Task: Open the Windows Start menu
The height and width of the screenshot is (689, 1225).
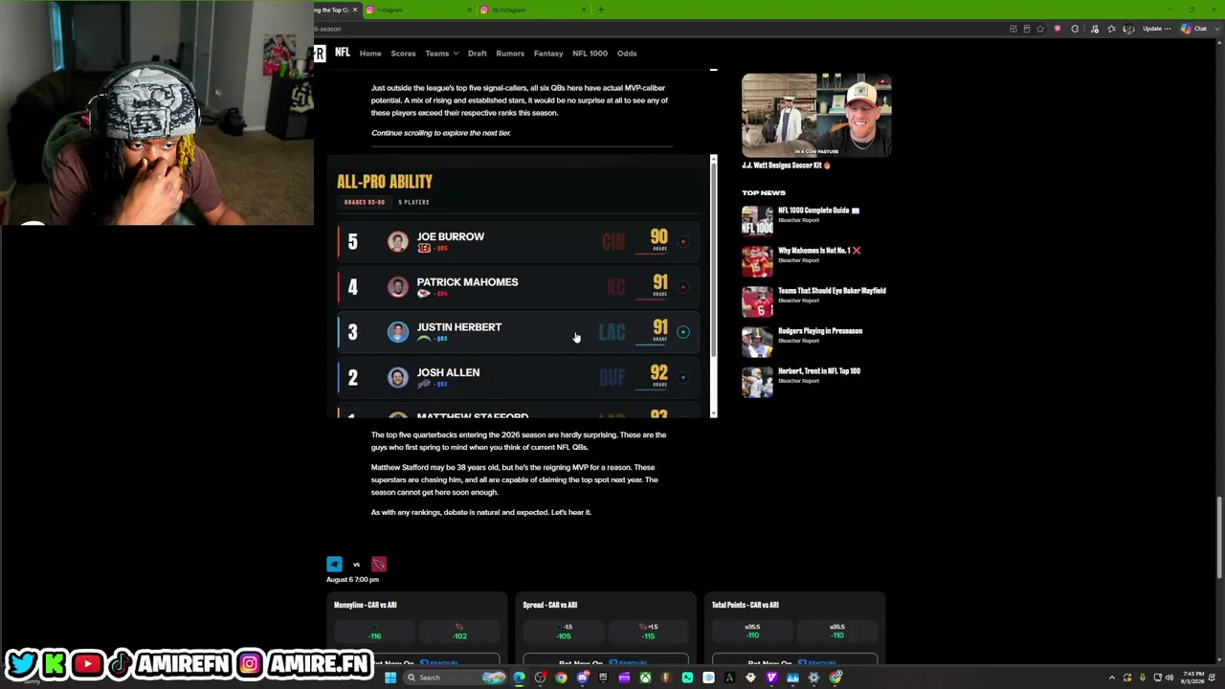Action: pyautogui.click(x=390, y=678)
